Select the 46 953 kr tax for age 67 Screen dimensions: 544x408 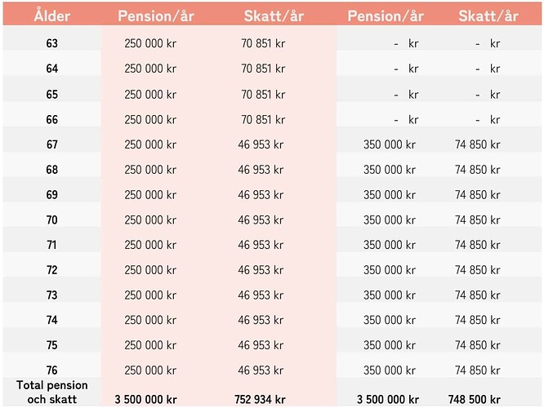(261, 144)
